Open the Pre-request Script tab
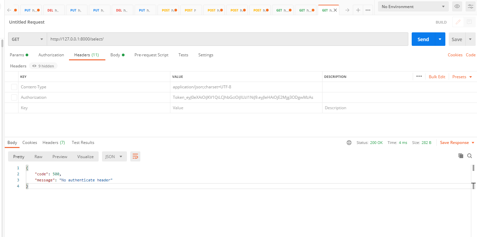This screenshot has width=477, height=237. (151, 55)
